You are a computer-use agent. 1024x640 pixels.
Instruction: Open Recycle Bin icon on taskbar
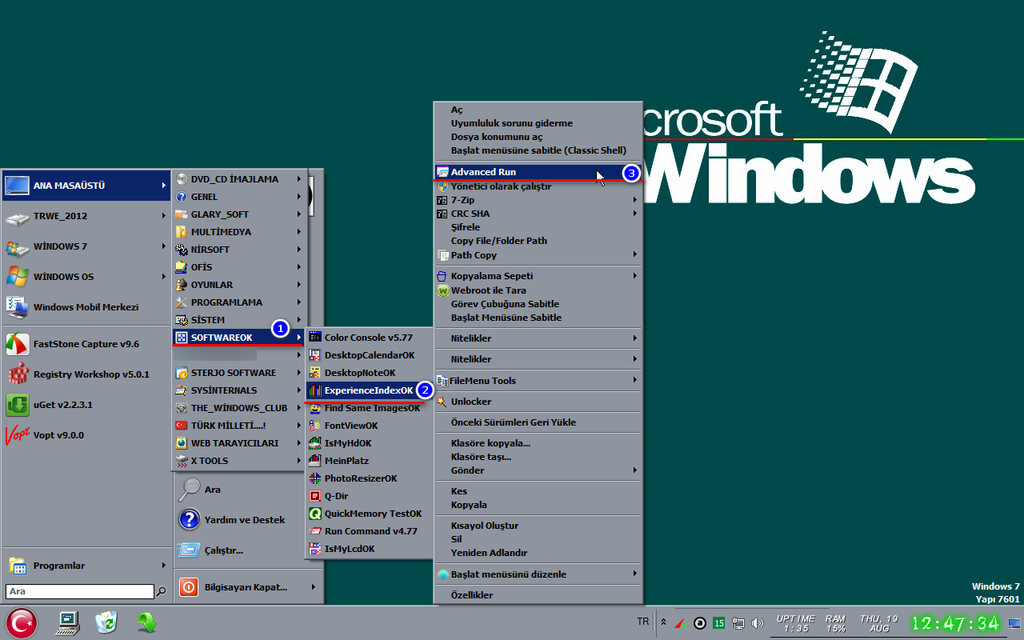pyautogui.click(x=106, y=622)
